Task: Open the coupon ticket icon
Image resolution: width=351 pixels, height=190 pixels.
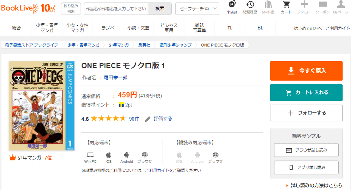Action: coord(322,5)
